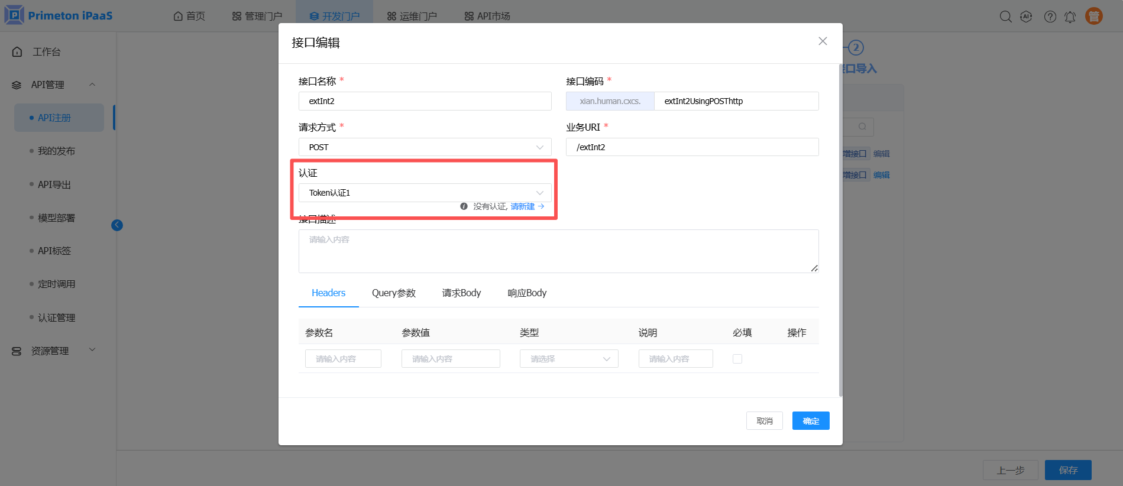Collapse sidebar with blue arrow handle
The height and width of the screenshot is (486, 1123).
click(x=117, y=225)
